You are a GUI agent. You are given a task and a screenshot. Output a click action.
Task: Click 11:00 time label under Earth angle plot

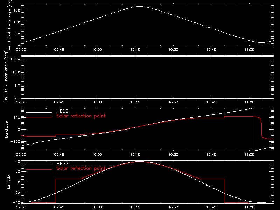click(249, 49)
